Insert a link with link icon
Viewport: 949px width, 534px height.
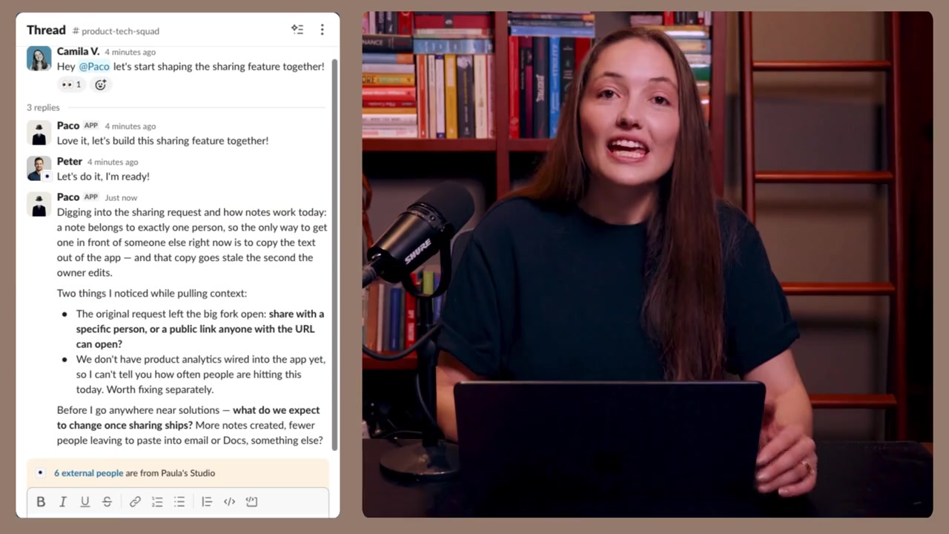coord(135,502)
